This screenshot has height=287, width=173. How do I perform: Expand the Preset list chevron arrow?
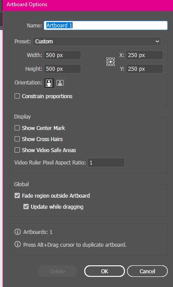(157, 42)
